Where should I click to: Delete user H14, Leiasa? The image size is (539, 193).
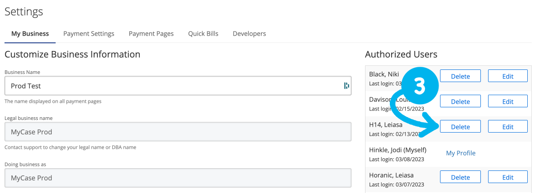pyautogui.click(x=460, y=127)
